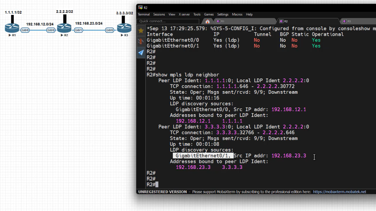Click the R1 router icon in topology
376x211 pixels.
click(12, 28)
